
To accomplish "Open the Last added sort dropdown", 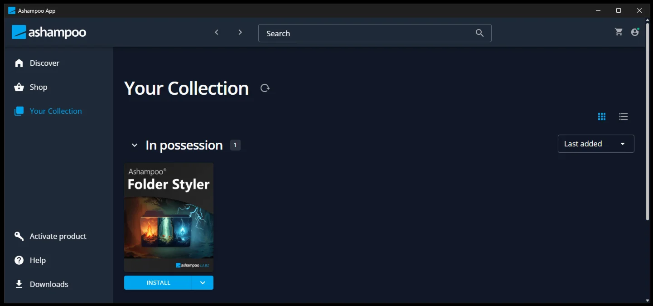I will point(596,144).
